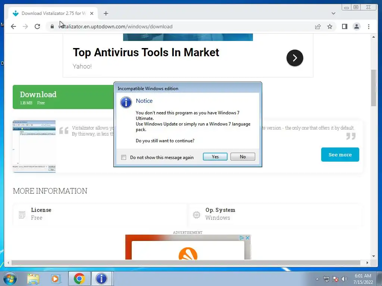This screenshot has height=286, width=382.
Task: Click the Yahoo! advertiser text
Action: [x=82, y=66]
